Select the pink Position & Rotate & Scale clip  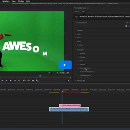coord(70,105)
